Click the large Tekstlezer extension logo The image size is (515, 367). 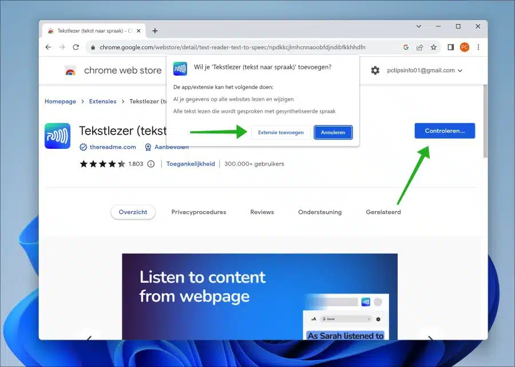57,136
